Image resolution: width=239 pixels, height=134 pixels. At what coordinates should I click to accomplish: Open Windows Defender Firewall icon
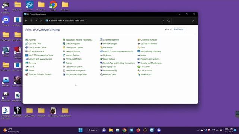(x=27, y=74)
